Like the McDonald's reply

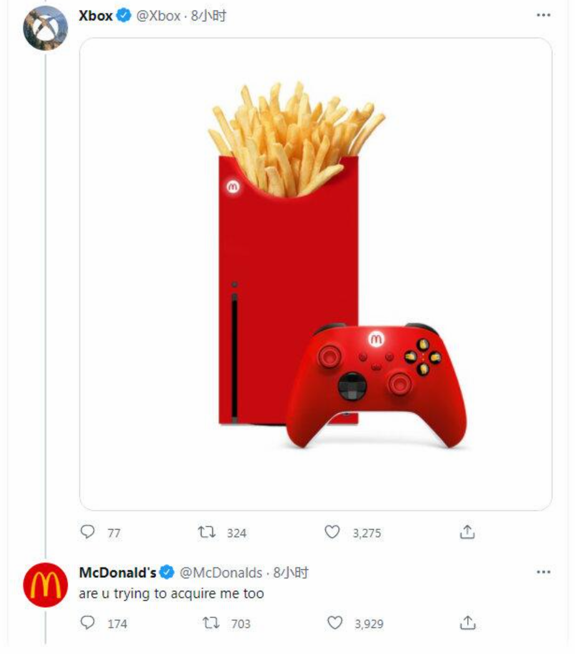pyautogui.click(x=335, y=623)
